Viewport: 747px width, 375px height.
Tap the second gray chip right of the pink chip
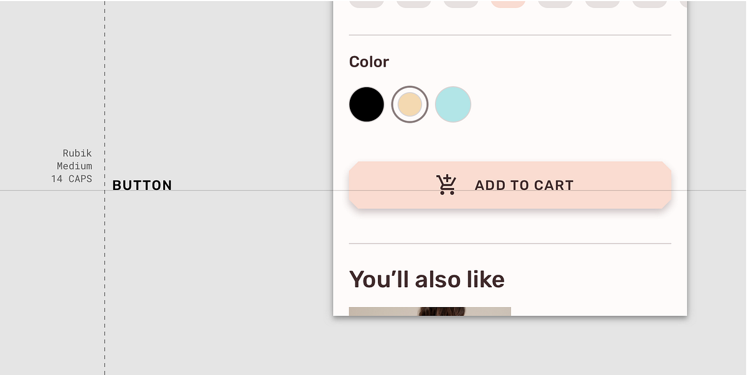(603, 4)
